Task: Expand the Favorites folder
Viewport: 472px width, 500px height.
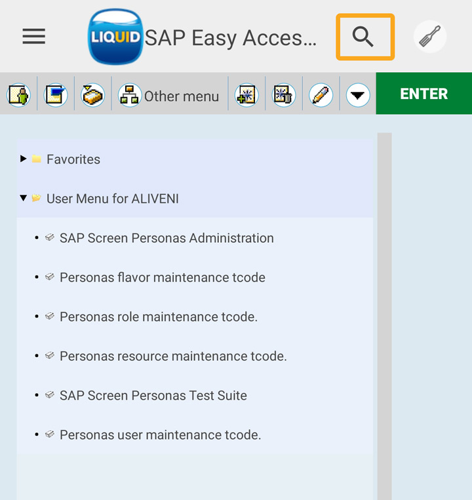Action: [x=24, y=159]
